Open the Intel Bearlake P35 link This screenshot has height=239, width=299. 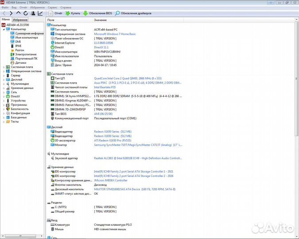point(105,87)
